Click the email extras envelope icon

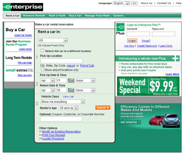click(30, 70)
